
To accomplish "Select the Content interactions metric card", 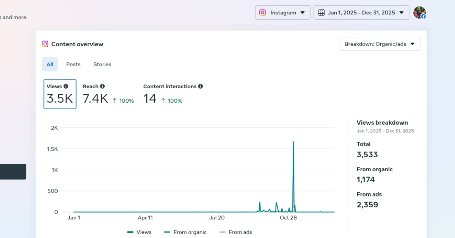I will click(173, 94).
